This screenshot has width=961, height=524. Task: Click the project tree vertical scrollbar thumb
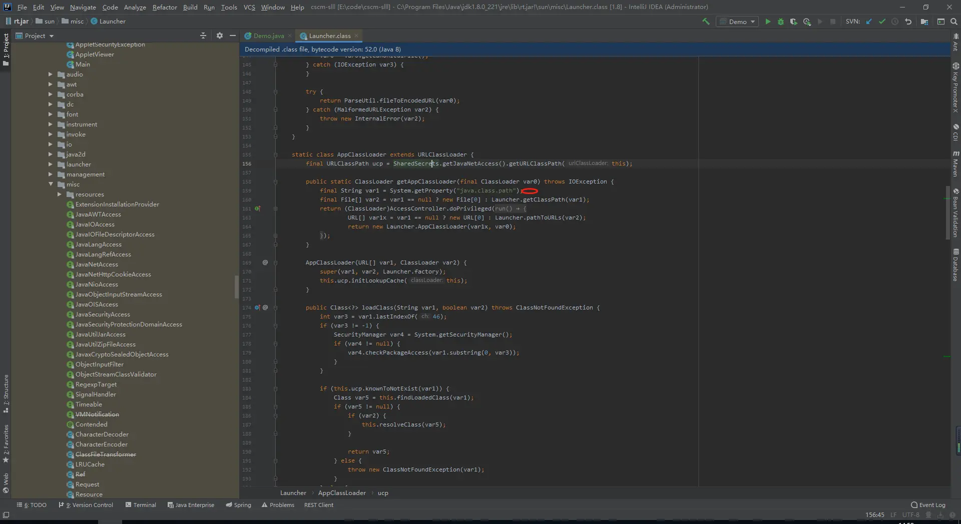[236, 286]
